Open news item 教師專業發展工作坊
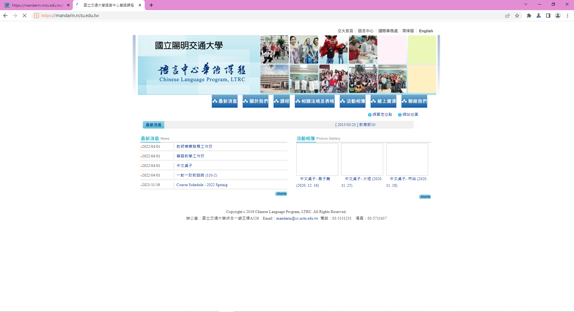The image size is (574, 312). [194, 147]
